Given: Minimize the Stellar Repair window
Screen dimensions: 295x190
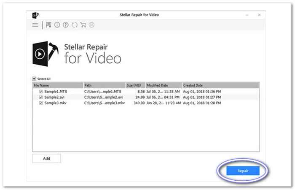Looking at the screenshot, I should click(x=247, y=15).
